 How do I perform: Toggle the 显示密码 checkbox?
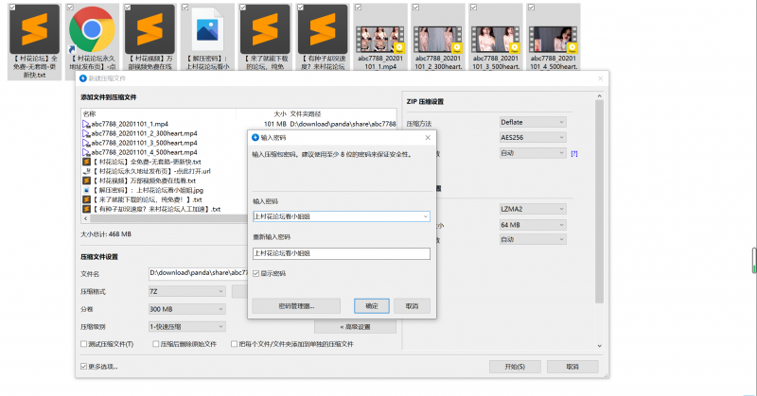tap(256, 273)
